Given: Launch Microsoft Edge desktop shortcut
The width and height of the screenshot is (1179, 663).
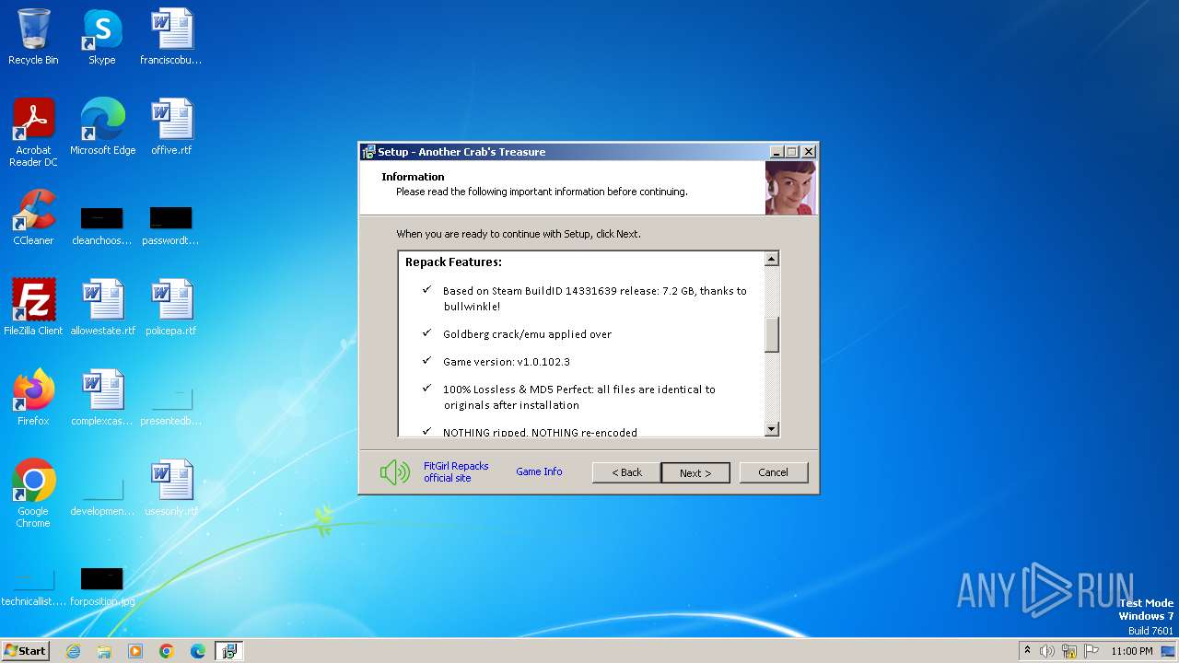Looking at the screenshot, I should point(102,126).
